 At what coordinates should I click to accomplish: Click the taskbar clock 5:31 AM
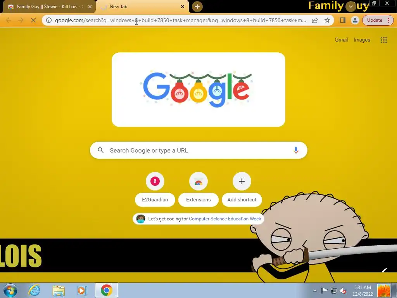point(362,288)
